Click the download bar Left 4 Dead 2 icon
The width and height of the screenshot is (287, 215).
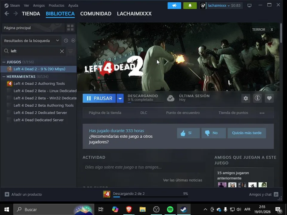point(107,194)
